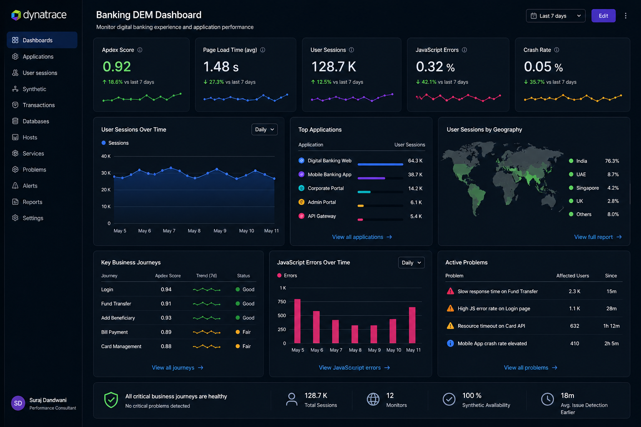Click the checkmark Synthetic Availability icon
Image resolution: width=641 pixels, height=427 pixels.
pos(449,399)
